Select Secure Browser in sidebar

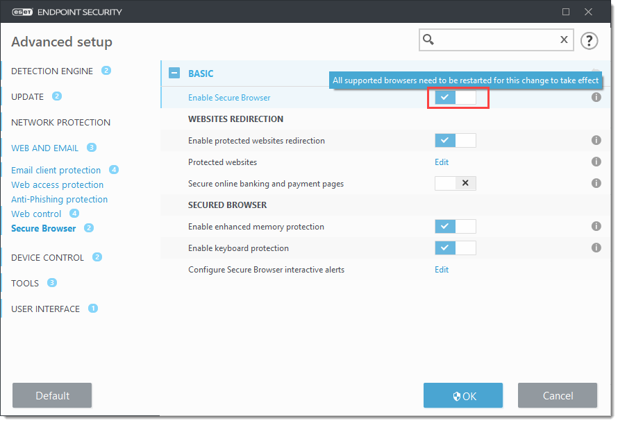tap(43, 229)
